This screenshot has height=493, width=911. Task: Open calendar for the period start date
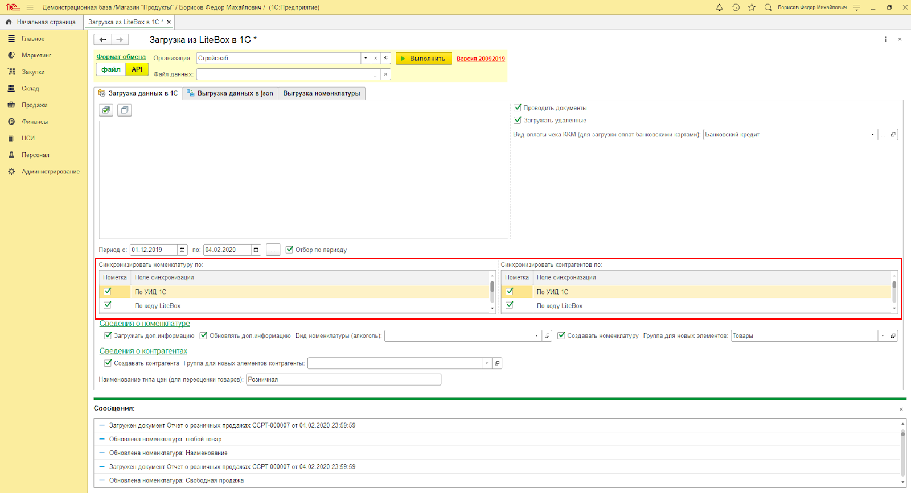tap(182, 250)
